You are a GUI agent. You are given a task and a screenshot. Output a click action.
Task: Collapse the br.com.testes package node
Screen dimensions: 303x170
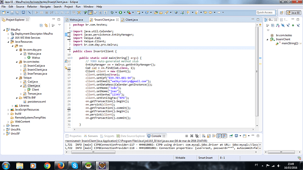click(x=17, y=62)
